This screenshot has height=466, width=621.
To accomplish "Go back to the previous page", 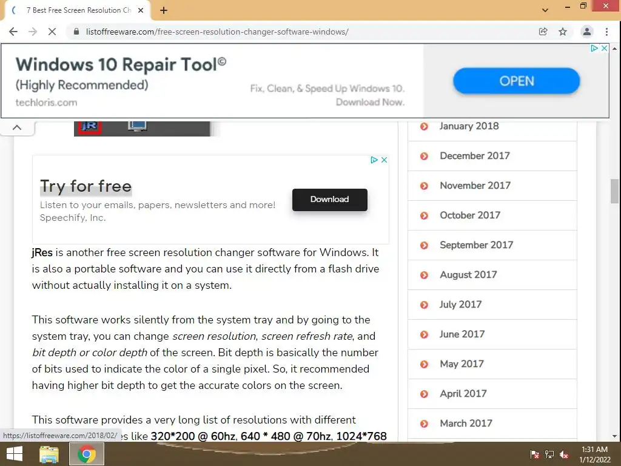I will [x=13, y=32].
